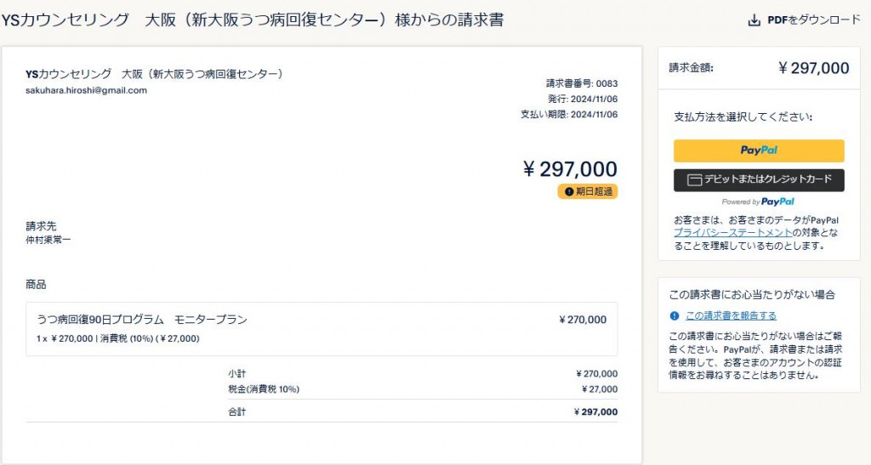Open the プライバシーステートメント link
The width and height of the screenshot is (871, 465).
(732, 233)
